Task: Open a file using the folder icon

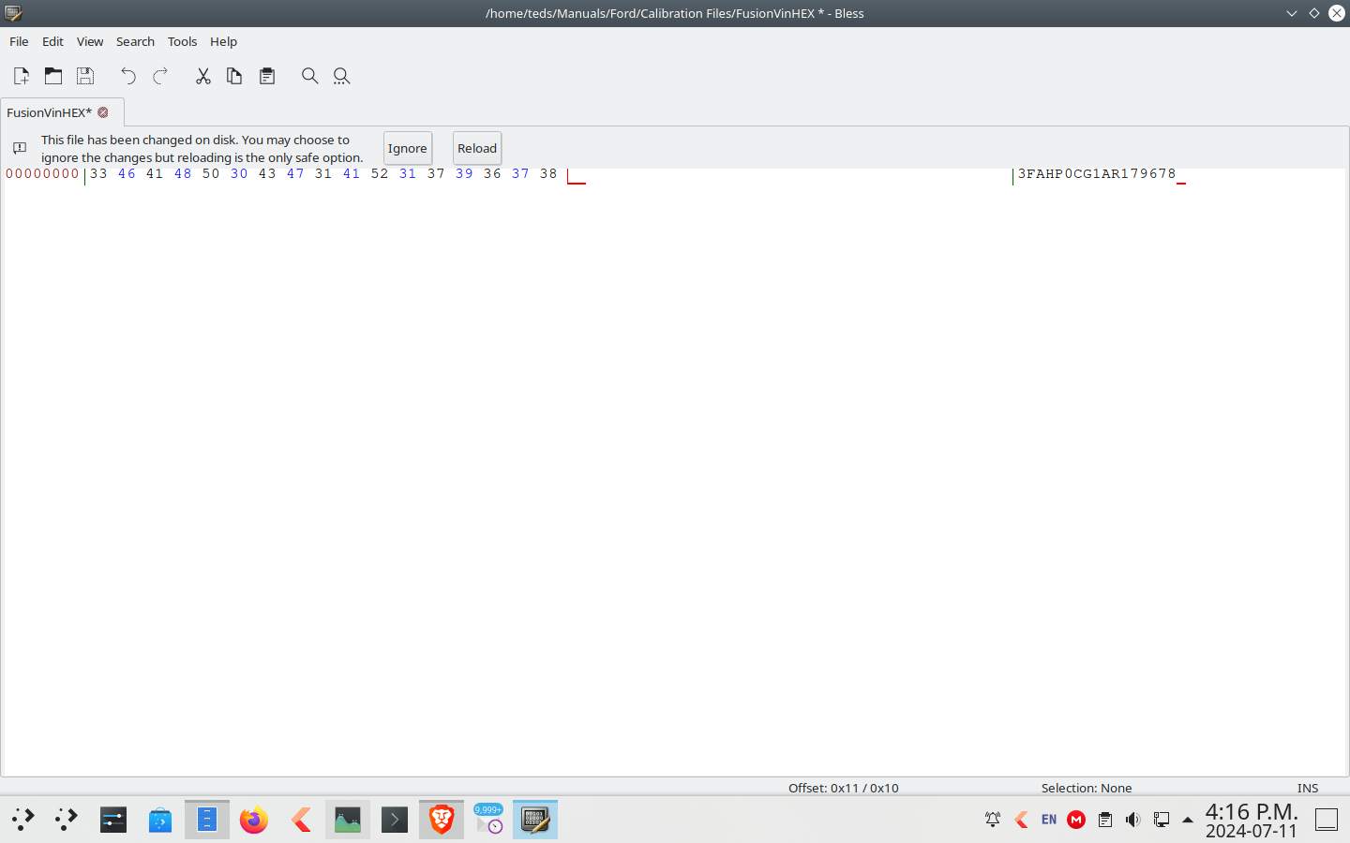Action: (x=53, y=76)
